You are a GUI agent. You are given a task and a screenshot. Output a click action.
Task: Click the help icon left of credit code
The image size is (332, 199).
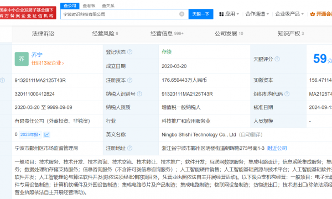coord(2,80)
